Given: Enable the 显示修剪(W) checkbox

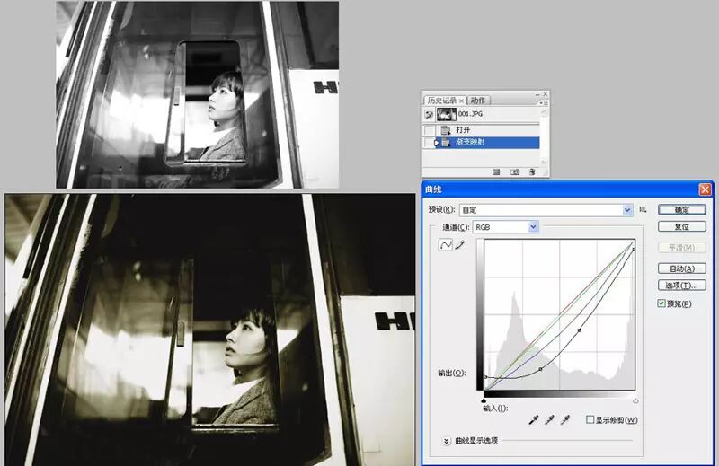Looking at the screenshot, I should pos(590,419).
